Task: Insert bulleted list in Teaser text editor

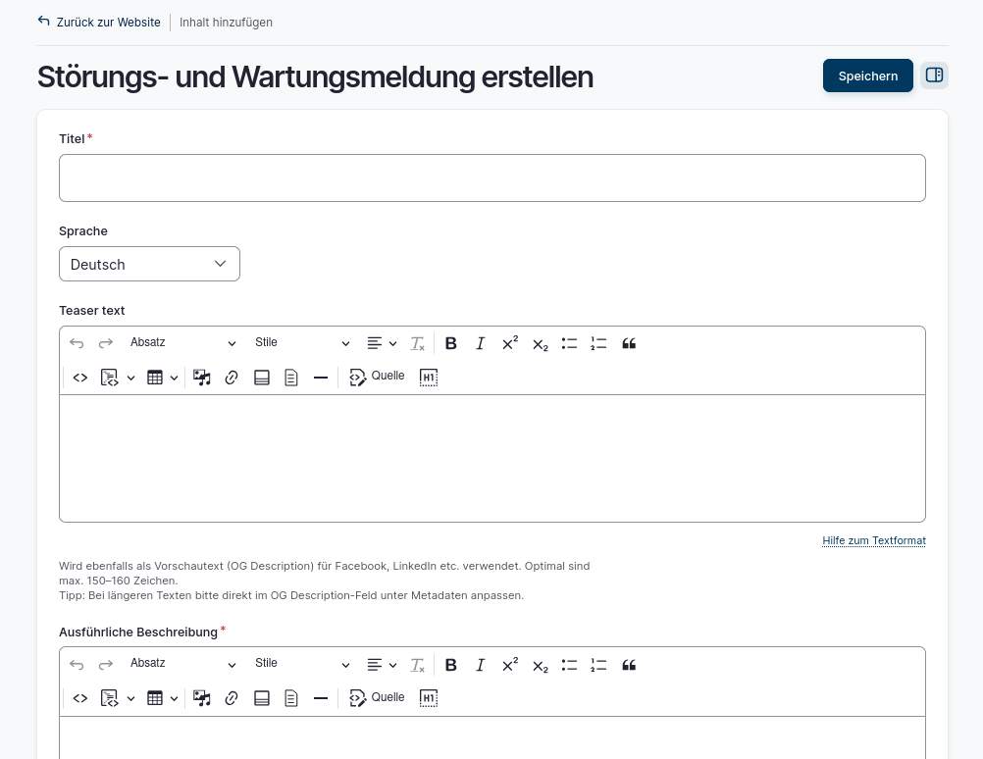Action: (569, 343)
